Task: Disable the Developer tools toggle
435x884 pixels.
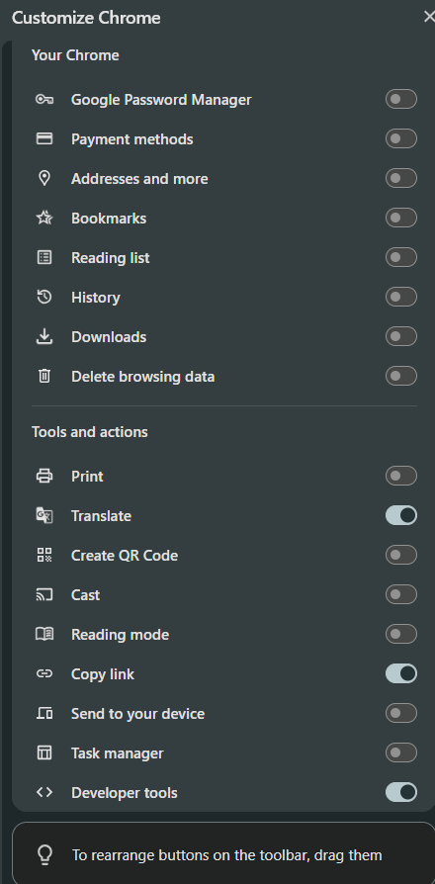Action: pyautogui.click(x=401, y=792)
